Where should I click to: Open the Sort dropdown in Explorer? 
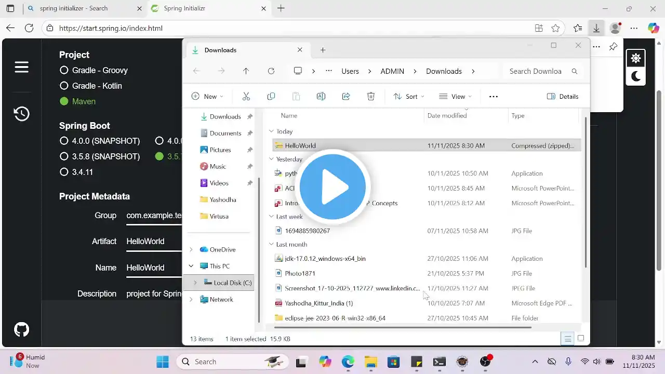409,96
